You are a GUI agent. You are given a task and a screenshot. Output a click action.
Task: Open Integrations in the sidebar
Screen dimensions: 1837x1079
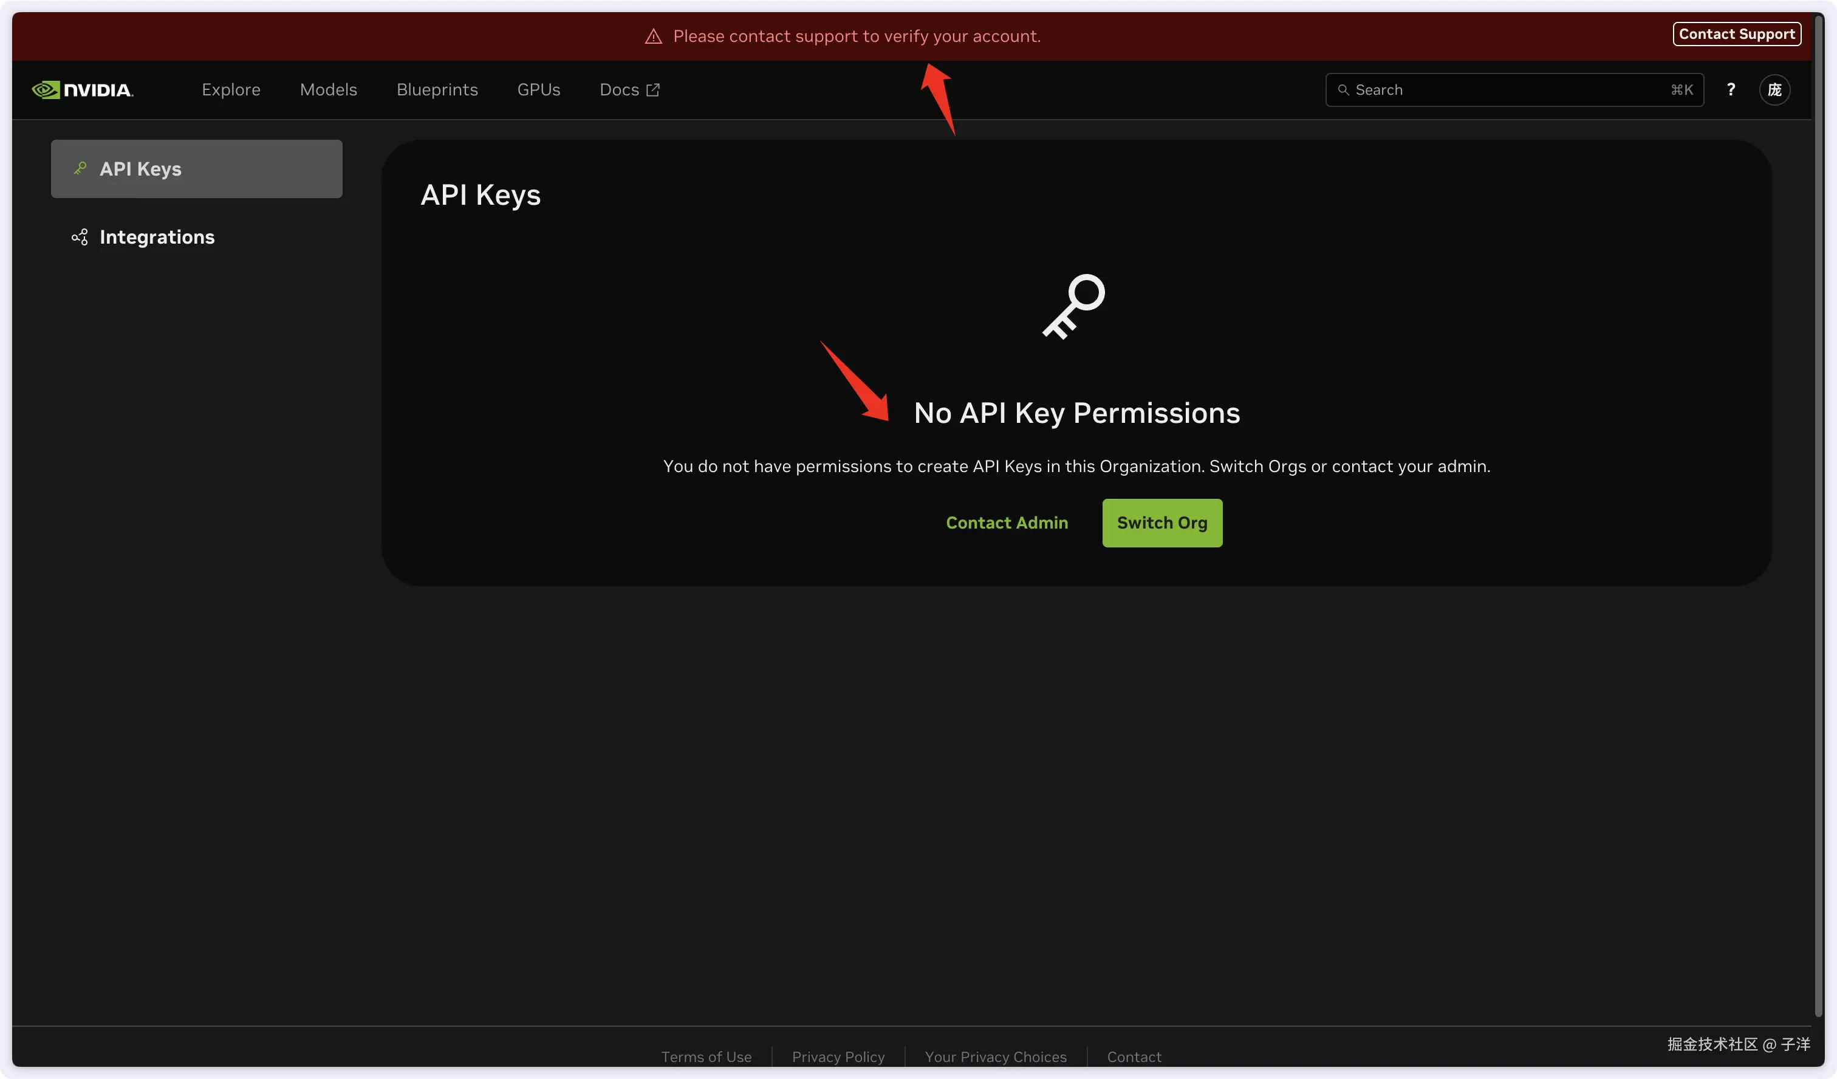pos(157,237)
